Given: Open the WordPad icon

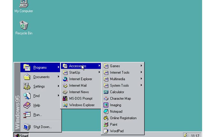Looking at the screenshot, I should pos(106,131).
